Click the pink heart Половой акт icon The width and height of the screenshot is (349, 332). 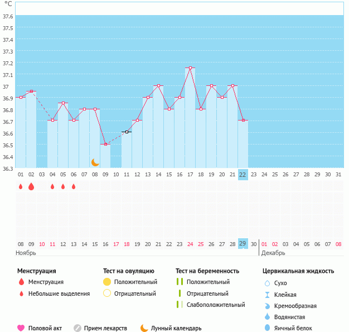pyautogui.click(x=21, y=328)
